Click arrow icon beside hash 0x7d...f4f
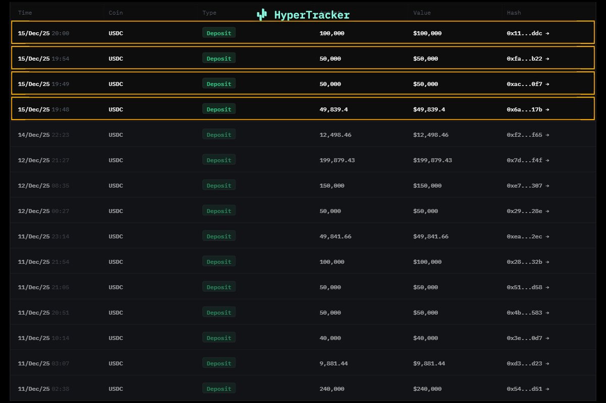This screenshot has width=606, height=403. click(547, 160)
